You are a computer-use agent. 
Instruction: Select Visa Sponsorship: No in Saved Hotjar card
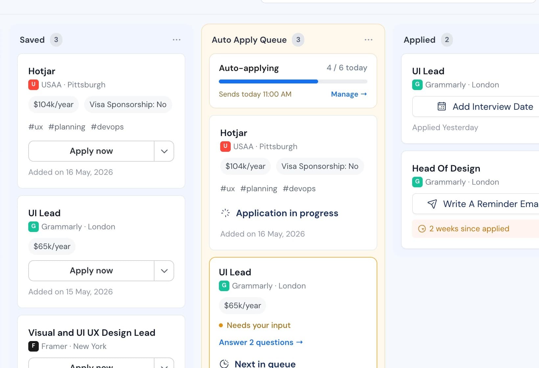pos(128,104)
